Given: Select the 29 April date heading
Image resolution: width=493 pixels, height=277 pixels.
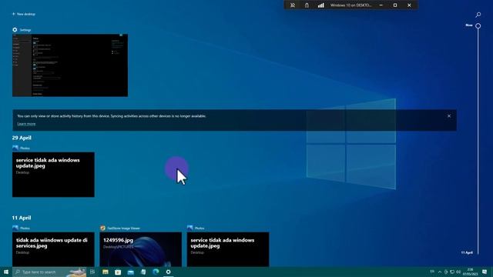Looking at the screenshot, I should pos(22,138).
